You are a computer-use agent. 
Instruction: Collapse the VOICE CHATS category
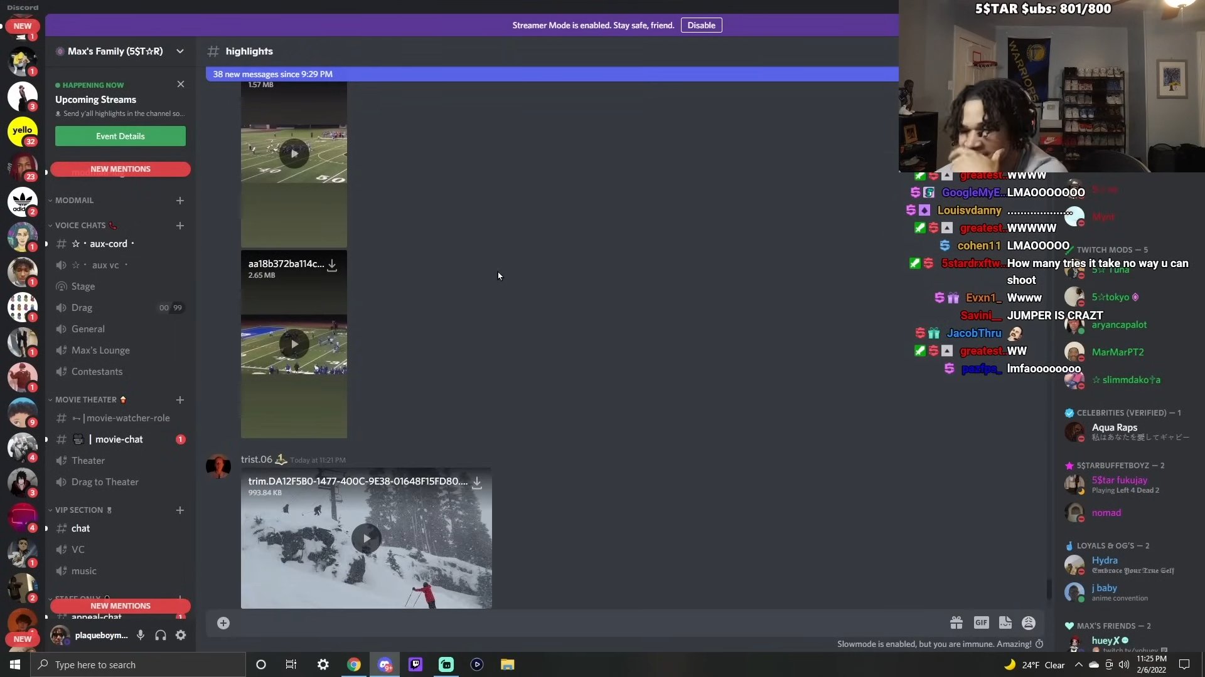82,226
